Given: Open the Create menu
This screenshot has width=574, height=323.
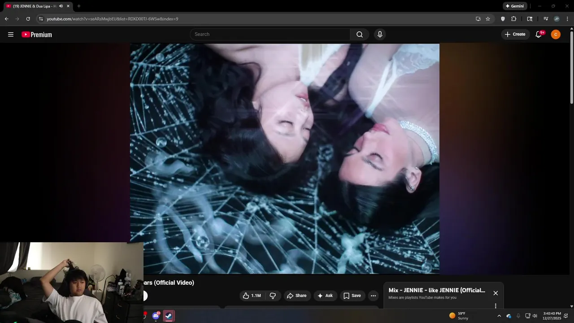Looking at the screenshot, I should tap(515, 35).
